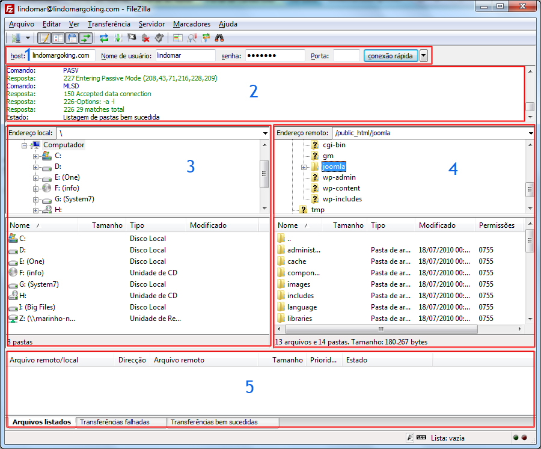Toggle directory comparison
Screen dimensions: 541x449
pos(192,38)
